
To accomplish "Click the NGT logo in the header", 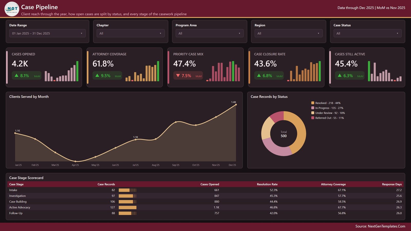I will (x=12, y=9).
